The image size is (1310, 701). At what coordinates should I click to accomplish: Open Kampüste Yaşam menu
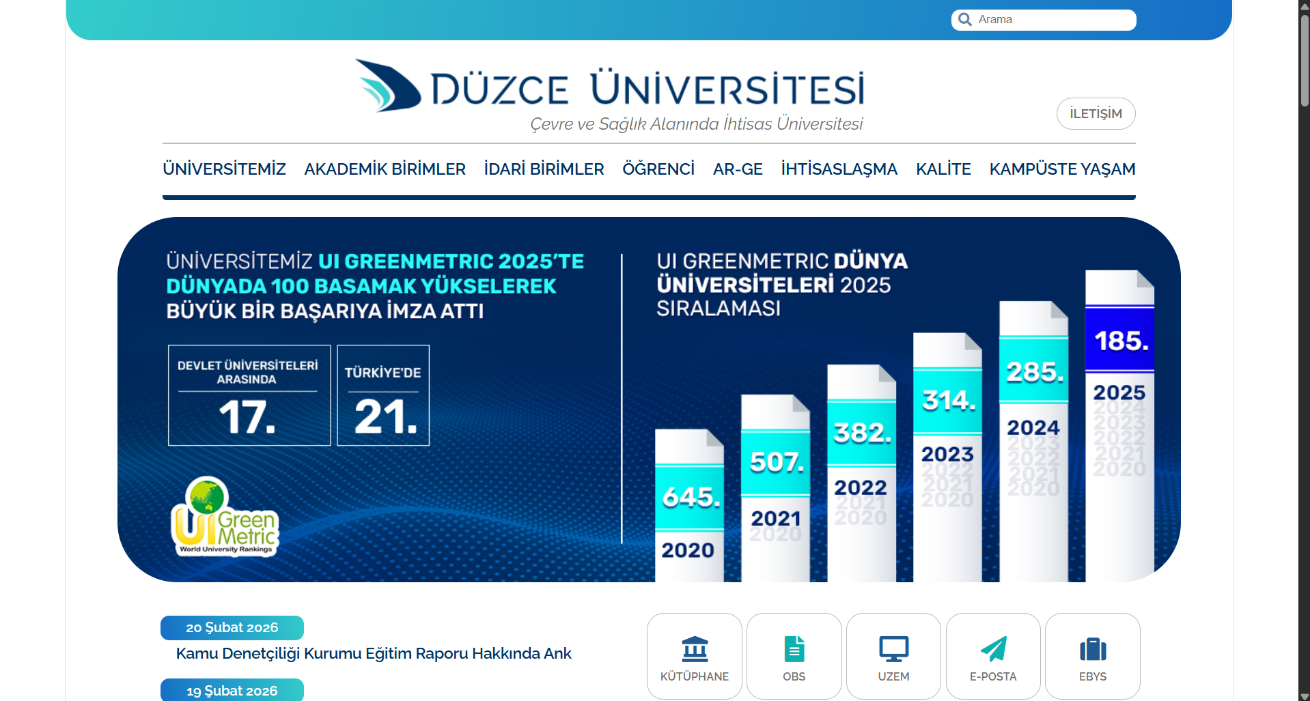point(1062,169)
